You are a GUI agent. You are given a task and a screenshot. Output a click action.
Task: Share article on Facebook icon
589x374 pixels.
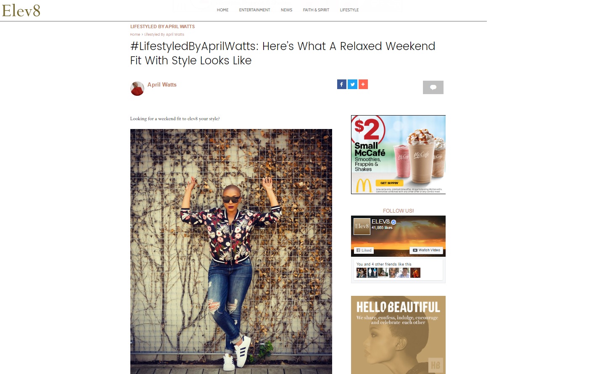(x=341, y=84)
